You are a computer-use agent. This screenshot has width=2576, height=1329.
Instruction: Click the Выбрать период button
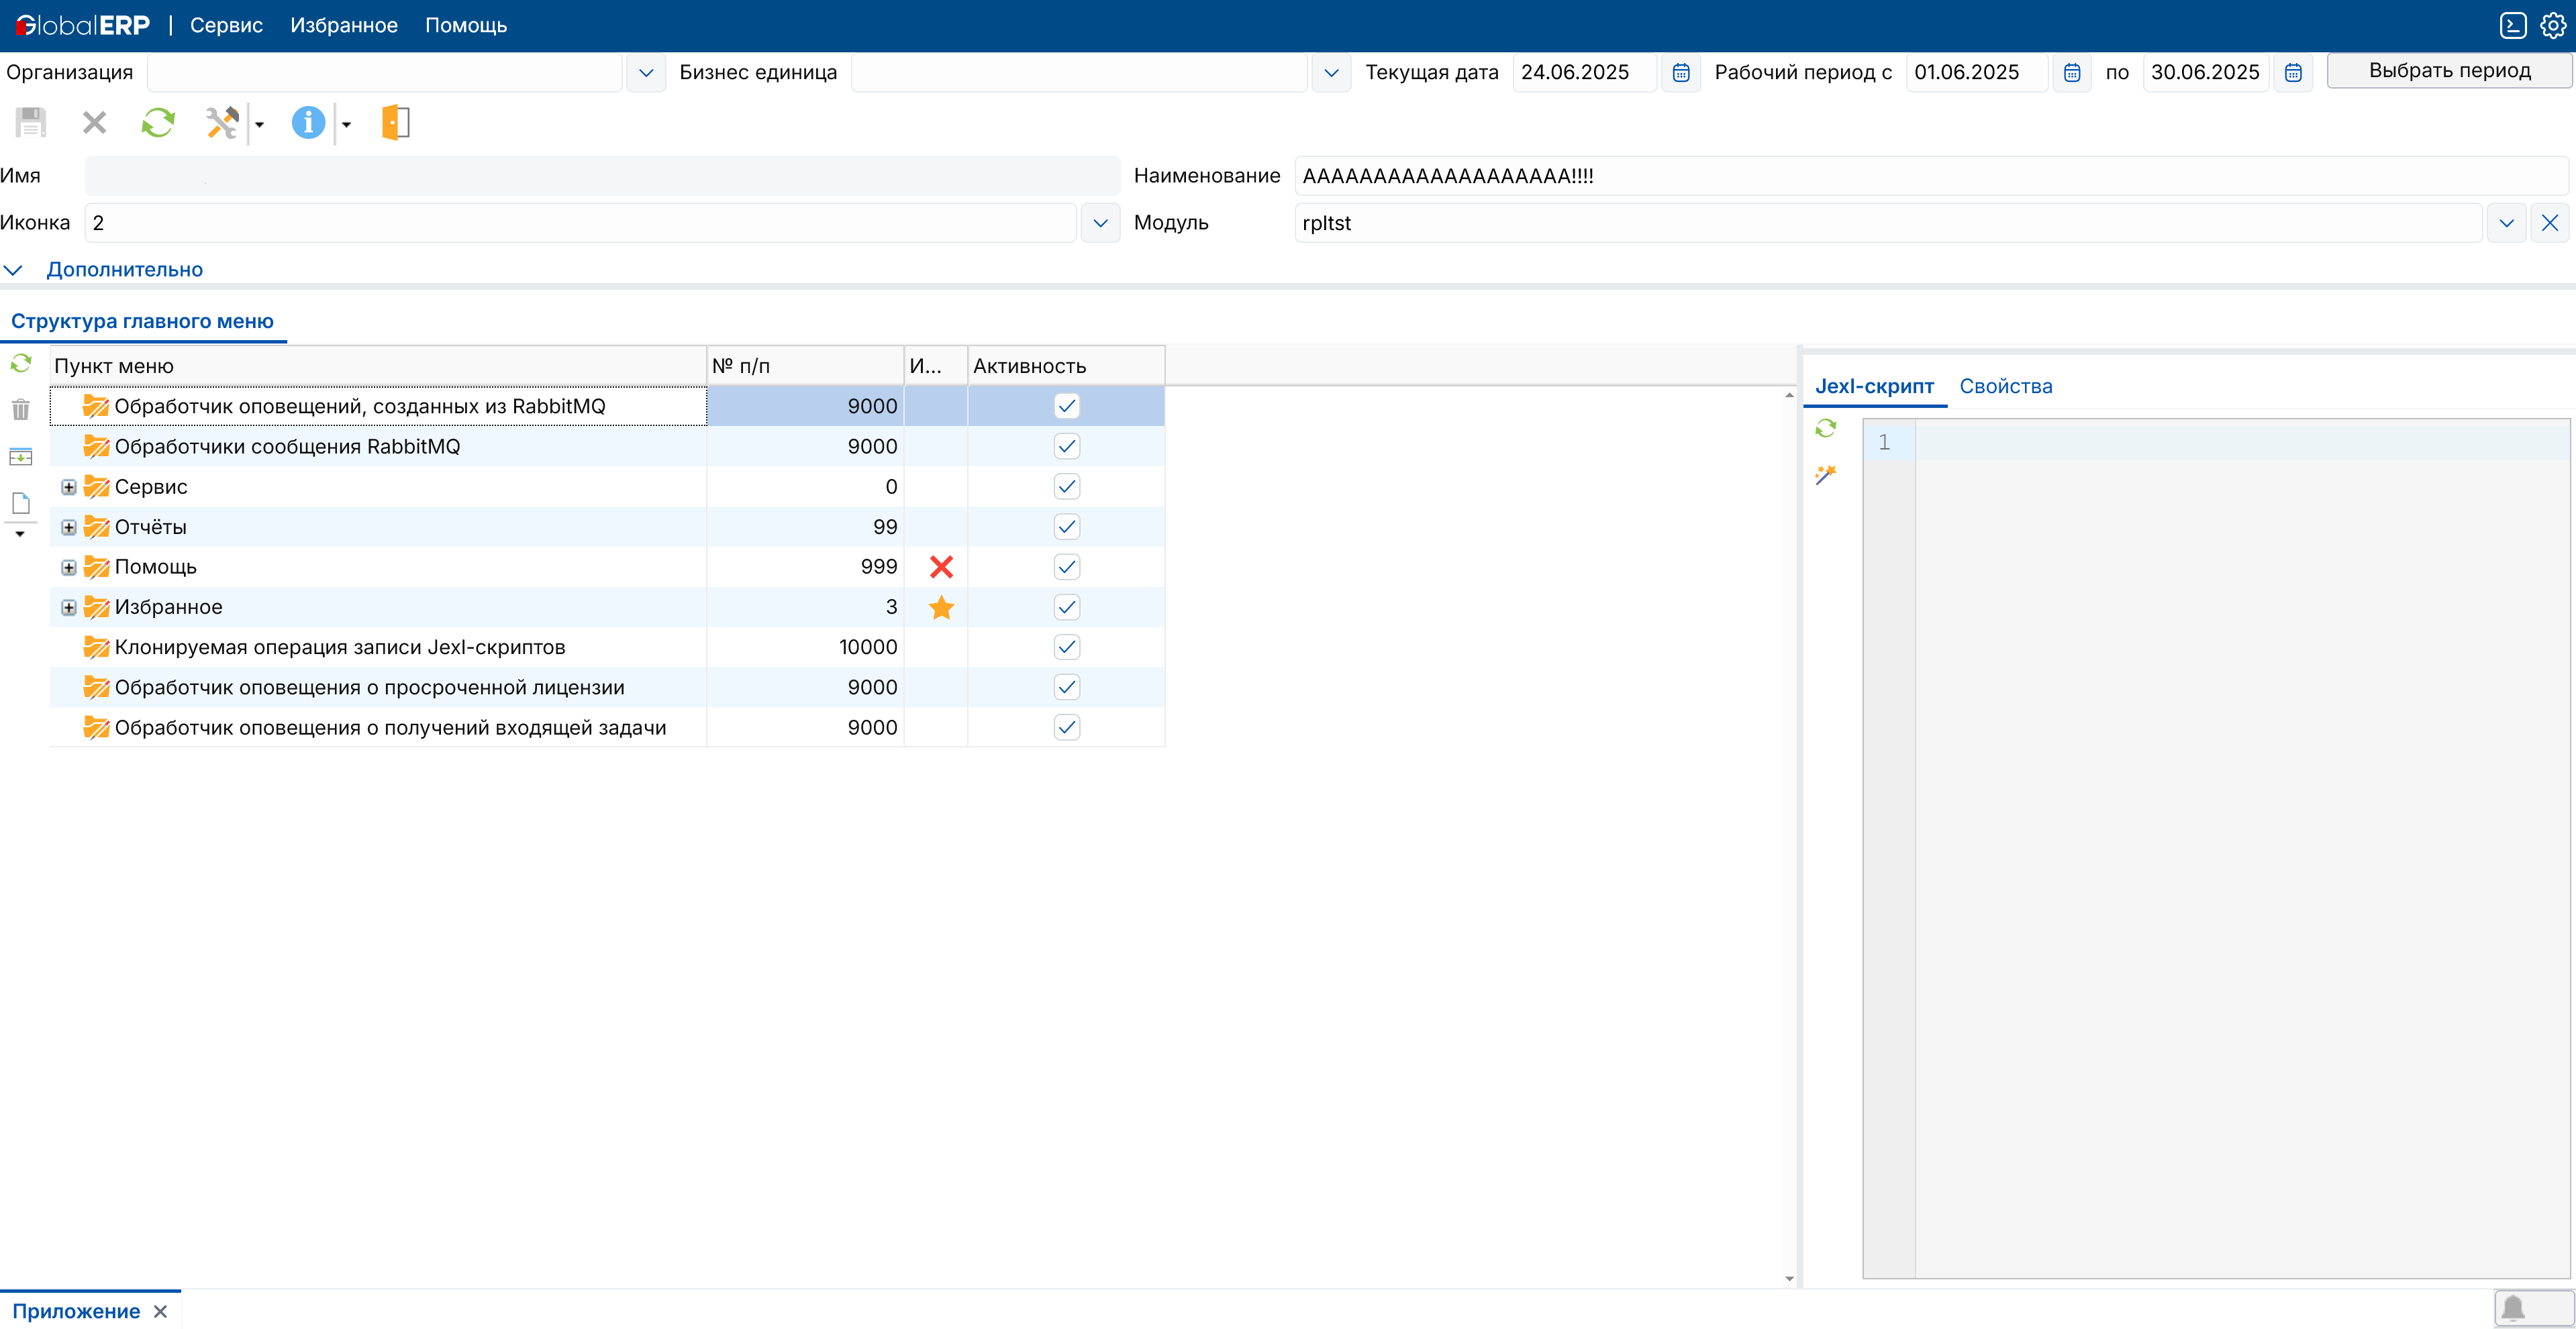pos(2449,71)
